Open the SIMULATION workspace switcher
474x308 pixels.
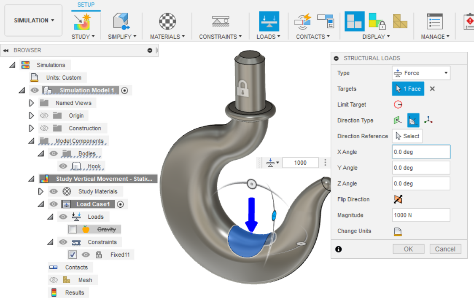click(33, 20)
